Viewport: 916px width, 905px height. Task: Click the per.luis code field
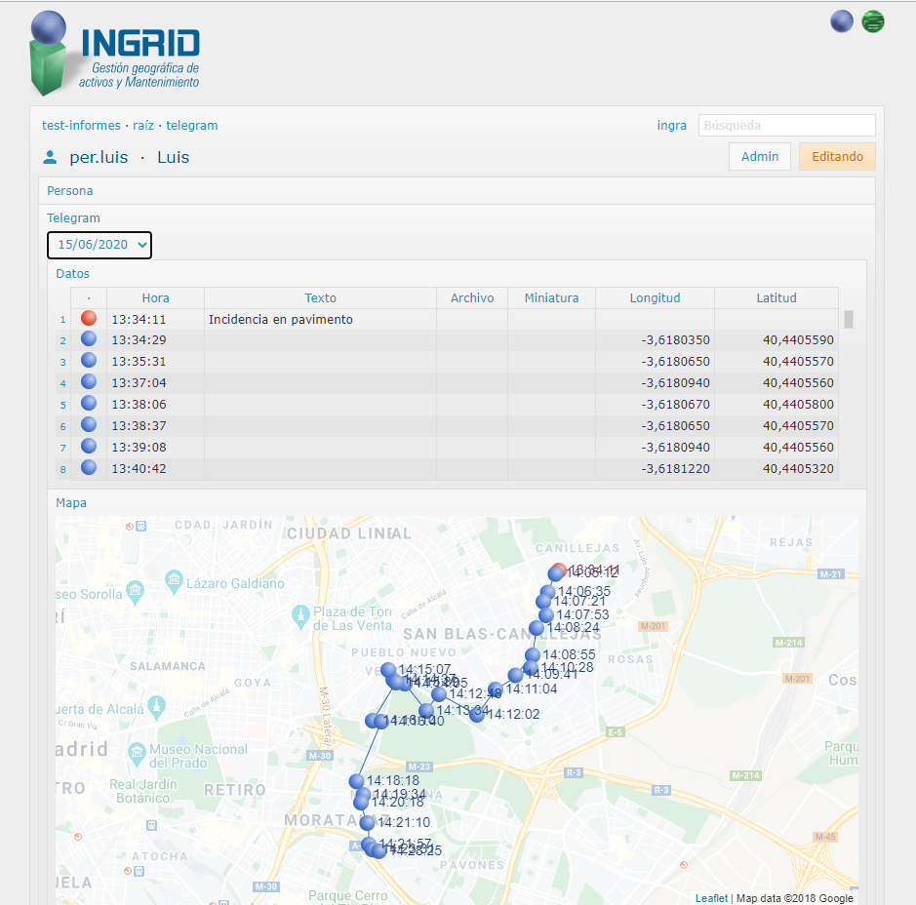coord(99,157)
